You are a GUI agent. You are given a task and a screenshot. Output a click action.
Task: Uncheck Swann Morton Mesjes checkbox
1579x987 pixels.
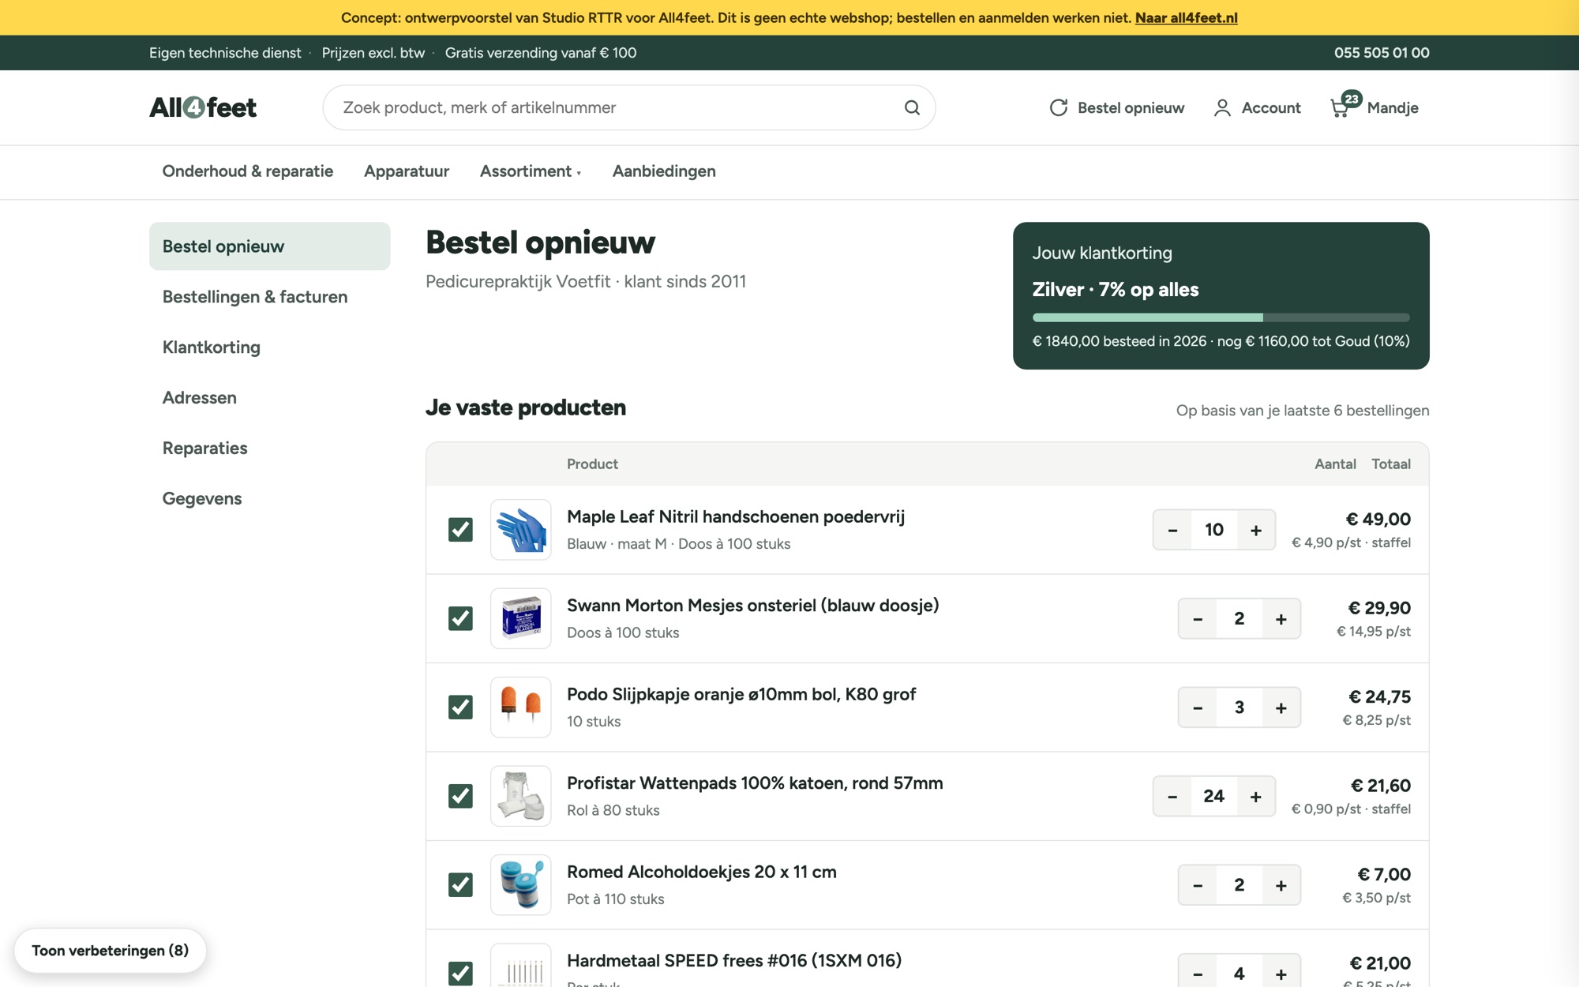[460, 618]
